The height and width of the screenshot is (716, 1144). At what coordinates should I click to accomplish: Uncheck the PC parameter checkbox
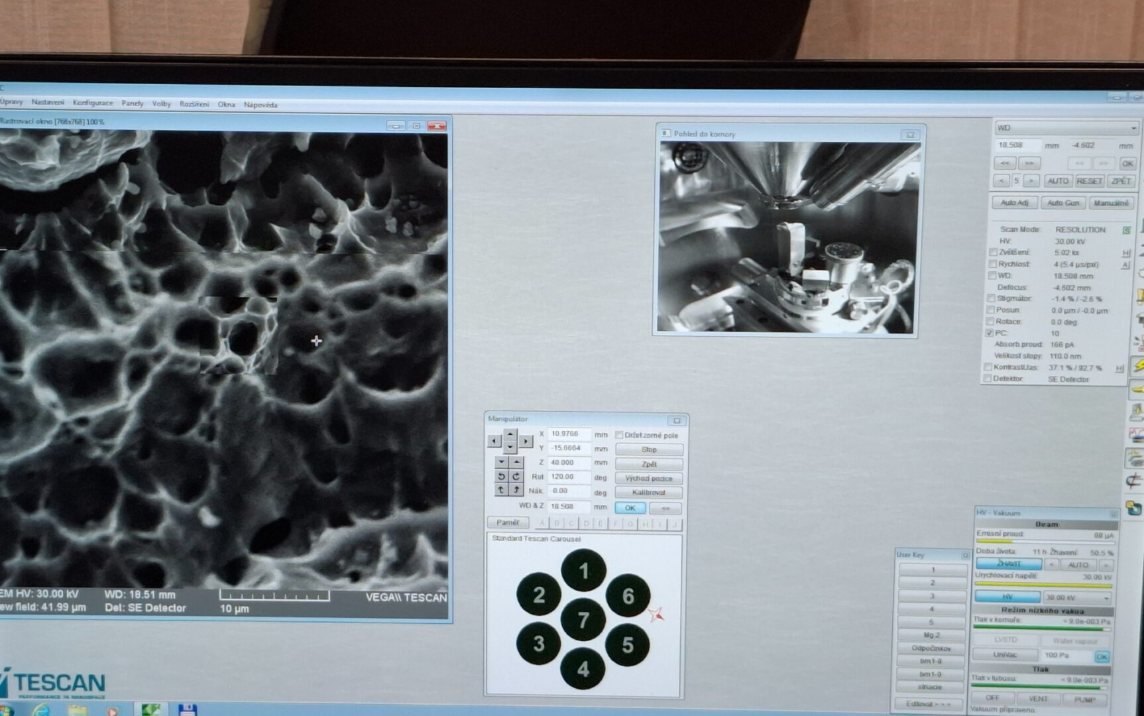(x=990, y=333)
